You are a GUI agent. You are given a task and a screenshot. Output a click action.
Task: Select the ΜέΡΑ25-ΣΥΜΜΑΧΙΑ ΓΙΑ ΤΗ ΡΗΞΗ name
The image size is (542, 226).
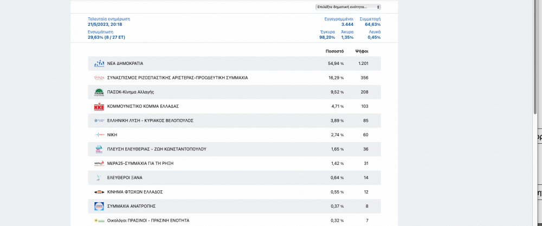pyautogui.click(x=140, y=163)
